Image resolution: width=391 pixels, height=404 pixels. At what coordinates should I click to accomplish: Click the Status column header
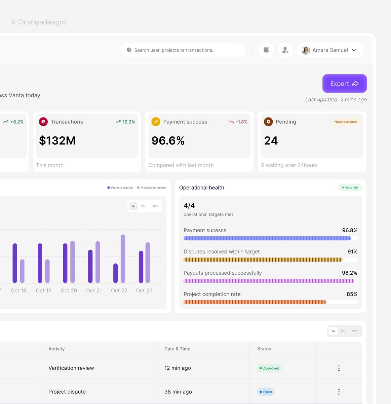[x=264, y=349]
